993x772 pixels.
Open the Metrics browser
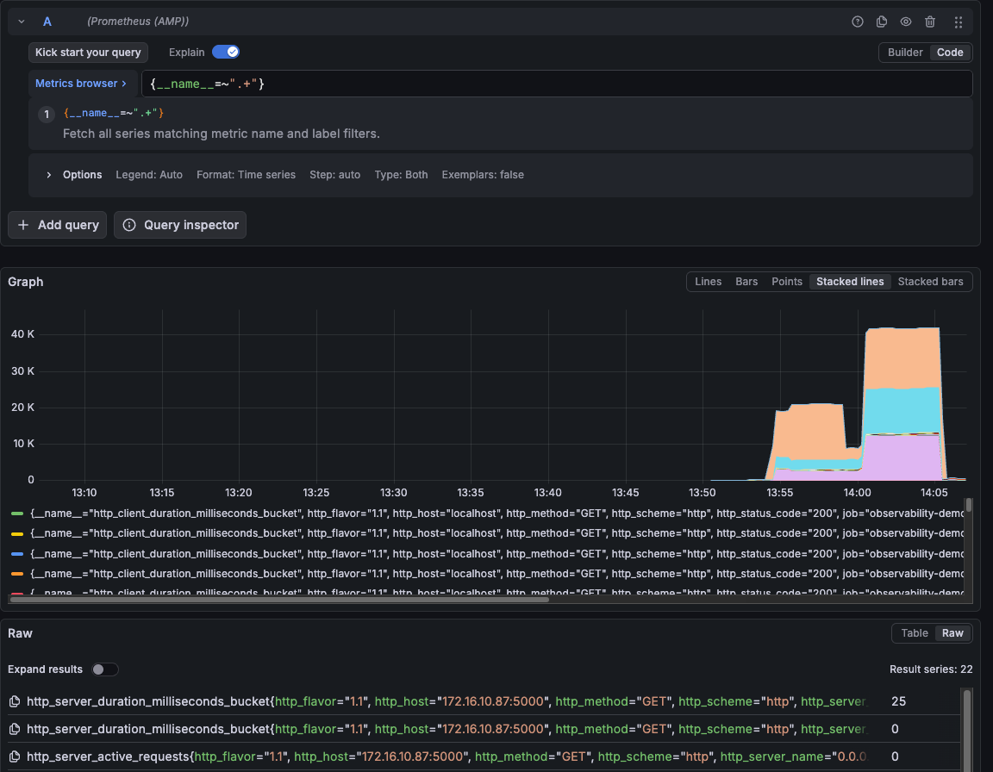[82, 83]
